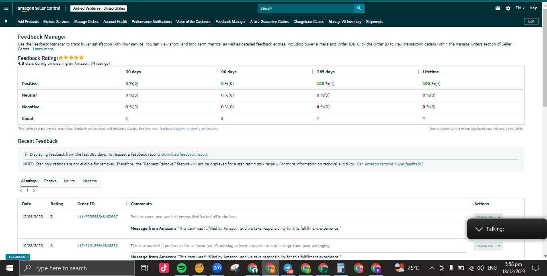Open the Help link

[533, 8]
